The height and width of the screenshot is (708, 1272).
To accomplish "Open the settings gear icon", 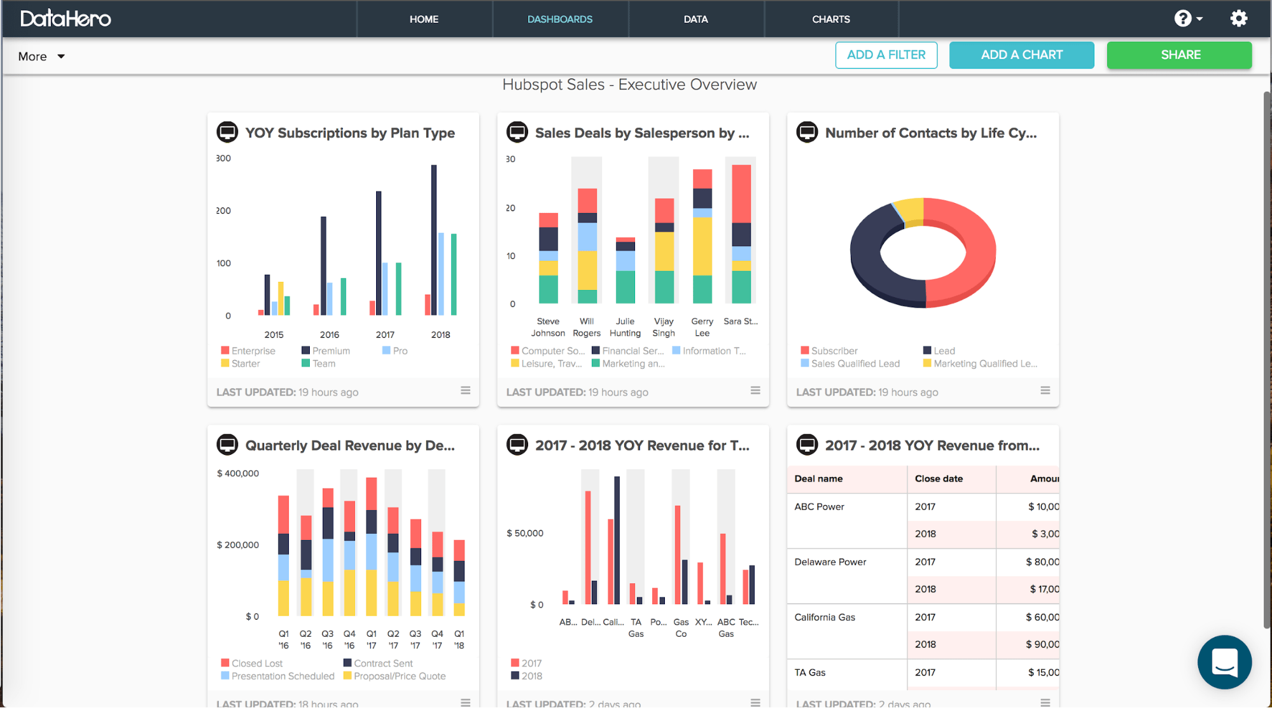I will [x=1238, y=18].
